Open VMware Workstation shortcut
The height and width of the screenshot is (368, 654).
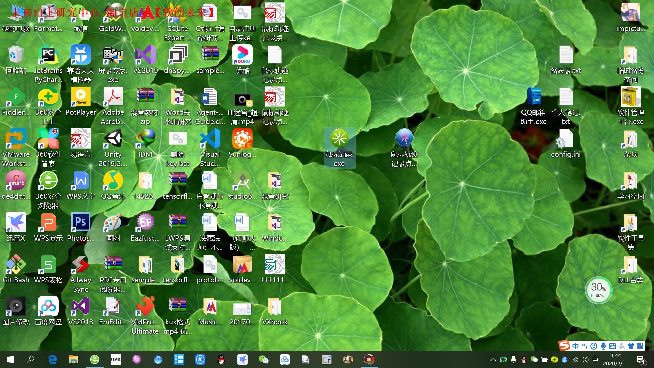click(16, 148)
